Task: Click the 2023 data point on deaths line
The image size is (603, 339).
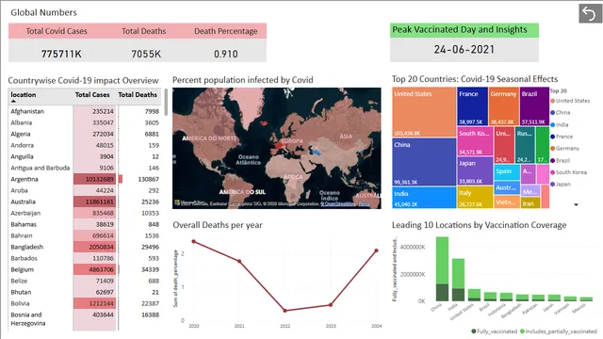Action: coord(331,305)
